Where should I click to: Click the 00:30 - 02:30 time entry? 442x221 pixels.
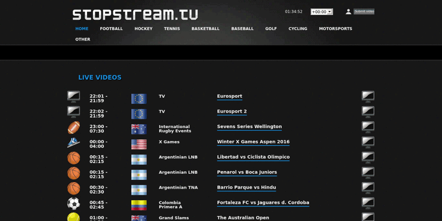[x=99, y=190]
